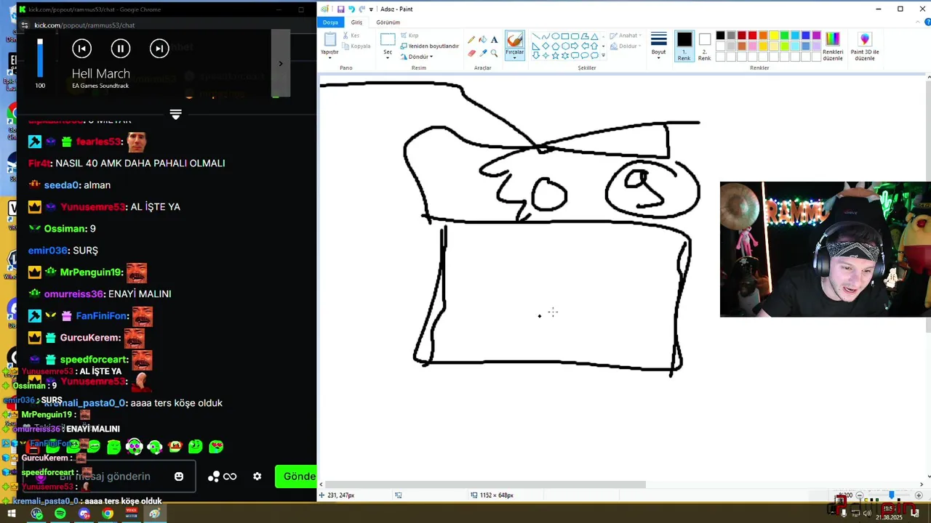Select the Fill with color bucket tool
Viewport: 931px width, 523px height.
483,40
